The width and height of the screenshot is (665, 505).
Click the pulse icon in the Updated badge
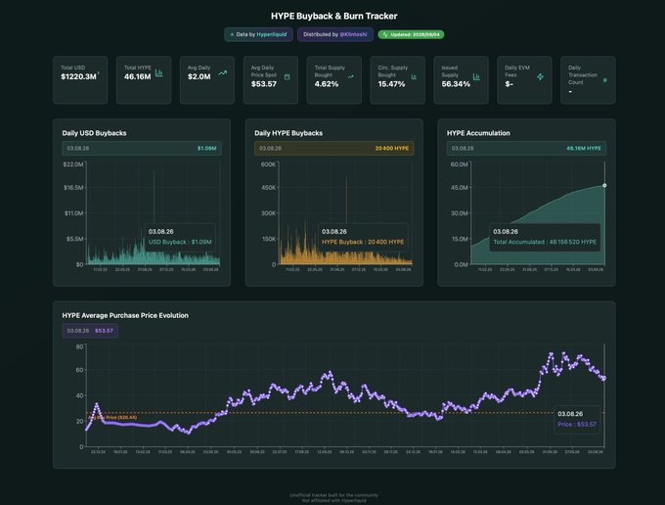pyautogui.click(x=385, y=35)
